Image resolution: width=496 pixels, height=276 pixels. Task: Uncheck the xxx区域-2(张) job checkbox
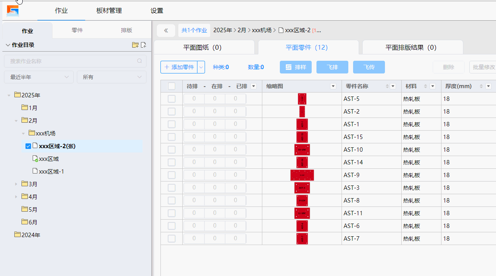click(x=28, y=146)
